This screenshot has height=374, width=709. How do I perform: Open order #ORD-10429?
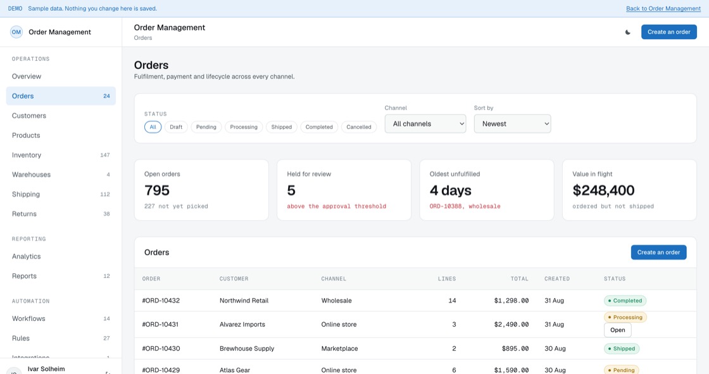click(x=161, y=370)
